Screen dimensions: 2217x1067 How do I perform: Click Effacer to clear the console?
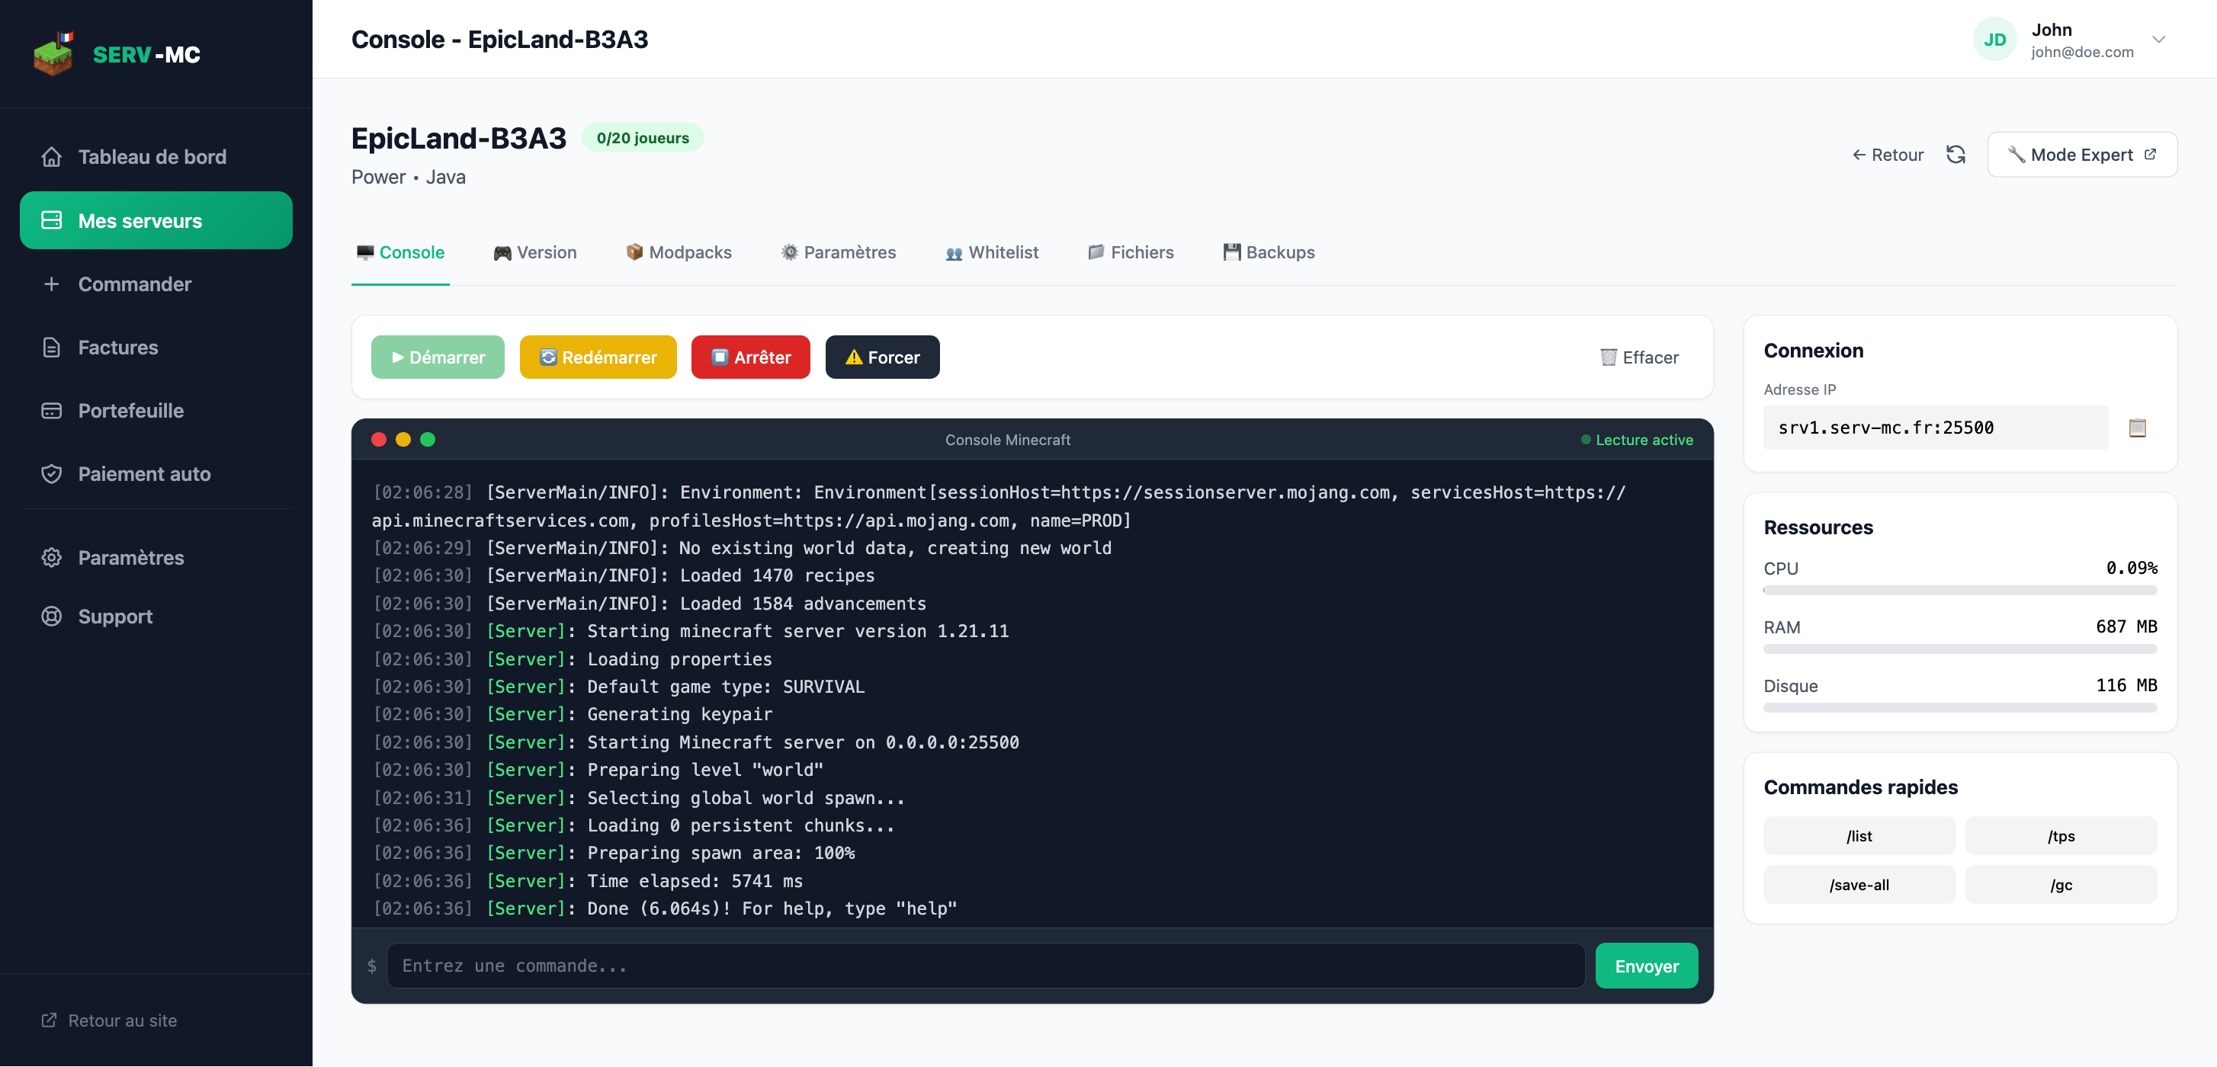(x=1638, y=357)
